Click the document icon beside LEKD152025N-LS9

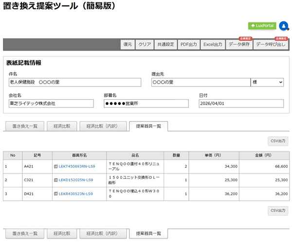pos(56,180)
